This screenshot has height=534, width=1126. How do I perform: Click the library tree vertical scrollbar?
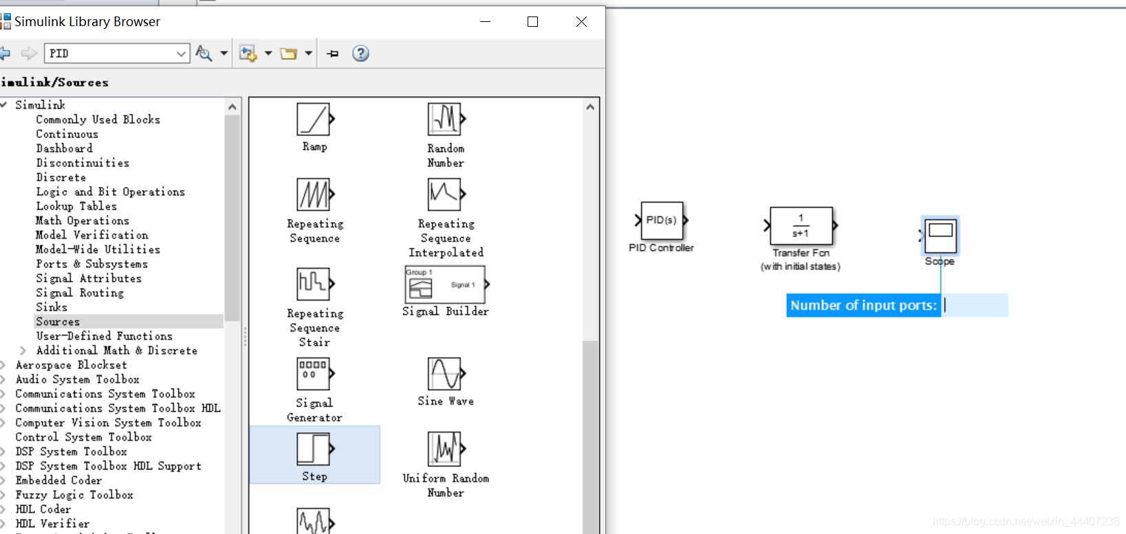coord(232,219)
